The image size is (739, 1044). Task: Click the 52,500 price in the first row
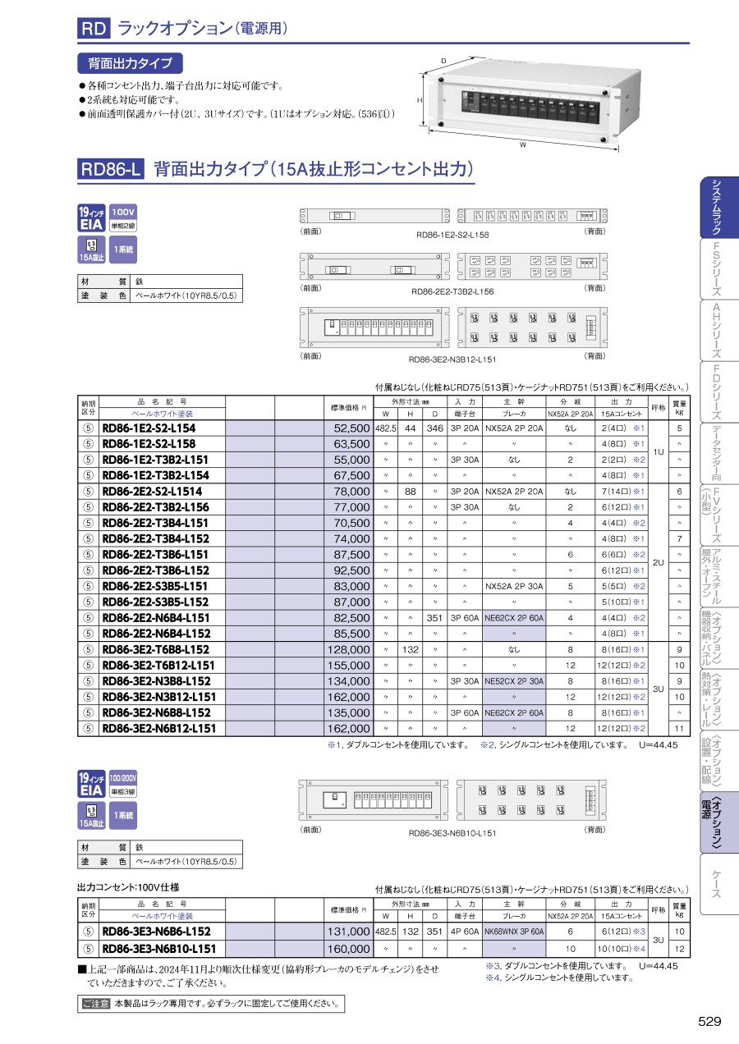(x=351, y=428)
